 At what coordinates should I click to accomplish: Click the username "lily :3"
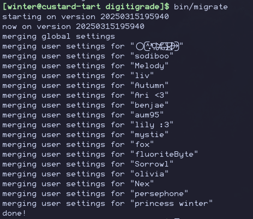click(x=152, y=125)
